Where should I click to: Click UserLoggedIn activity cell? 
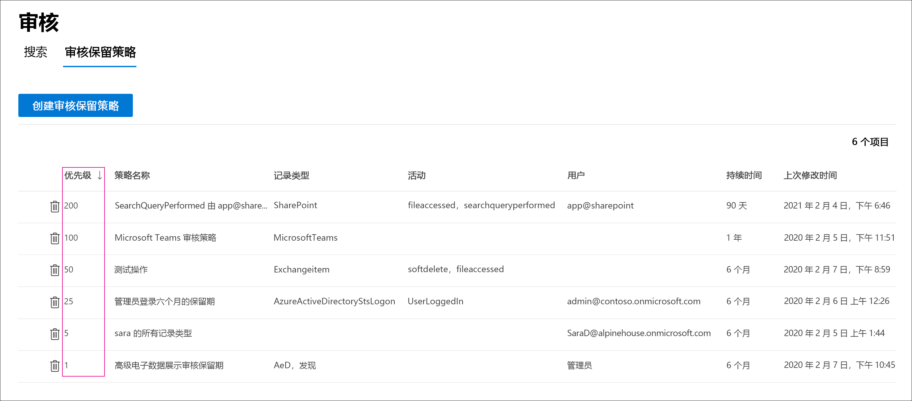[x=436, y=301]
